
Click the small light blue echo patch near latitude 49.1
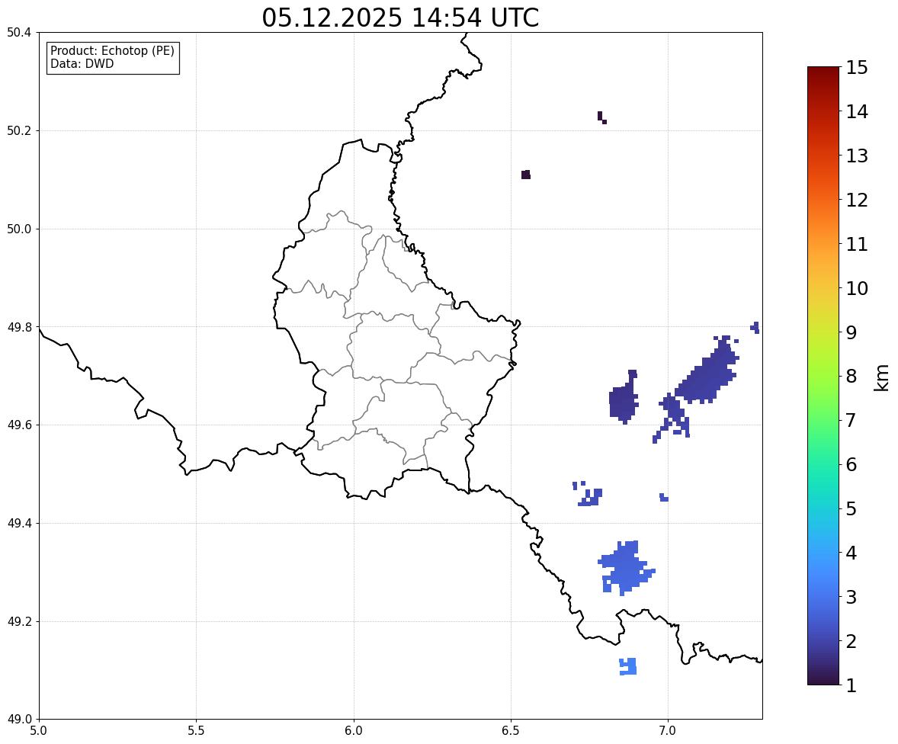628,666
